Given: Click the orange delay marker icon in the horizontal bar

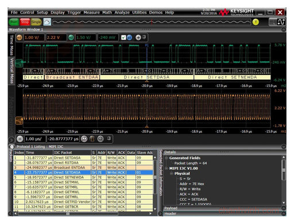Looking at the screenshot, I should (x=92, y=139).
